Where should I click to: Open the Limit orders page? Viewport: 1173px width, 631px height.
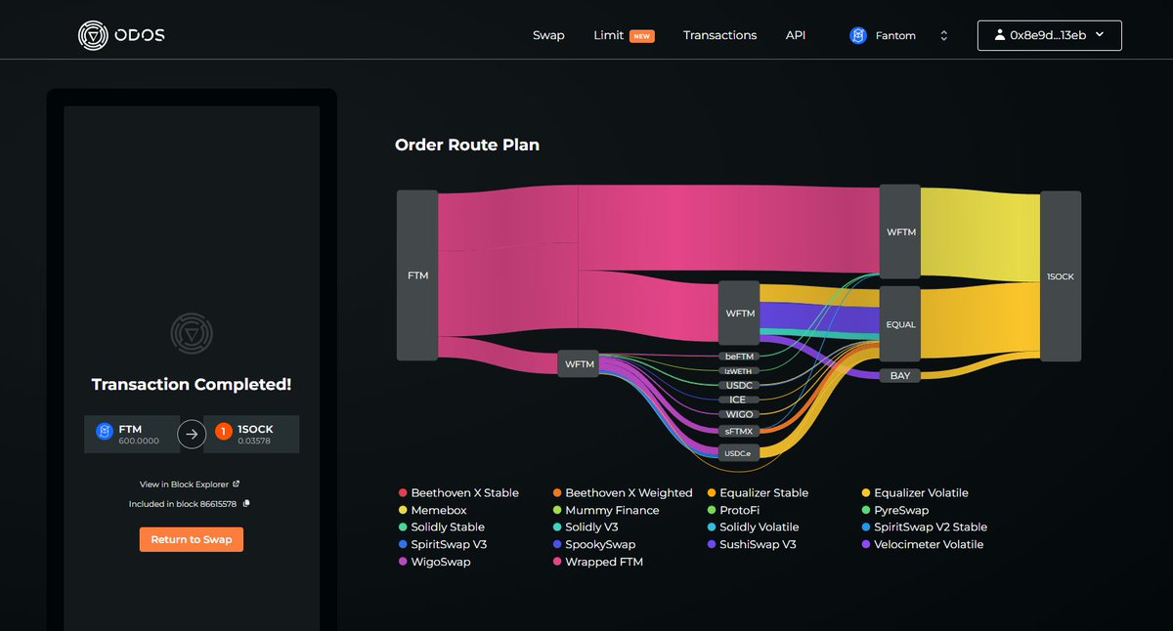coord(624,35)
